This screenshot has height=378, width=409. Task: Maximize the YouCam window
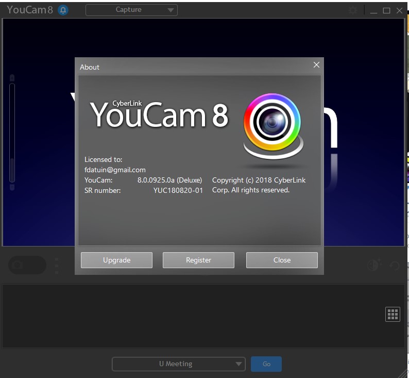pyautogui.click(x=386, y=11)
